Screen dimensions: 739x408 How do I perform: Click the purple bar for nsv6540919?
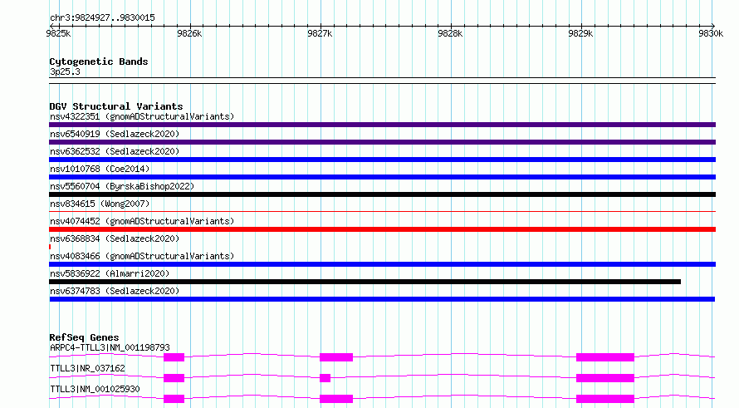pos(382,142)
